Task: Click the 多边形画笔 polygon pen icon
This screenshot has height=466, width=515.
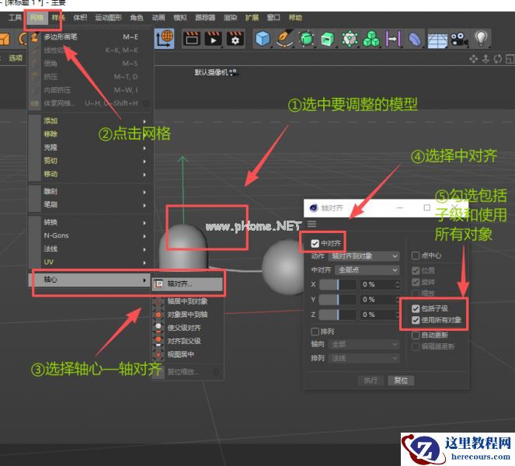Action: point(34,37)
